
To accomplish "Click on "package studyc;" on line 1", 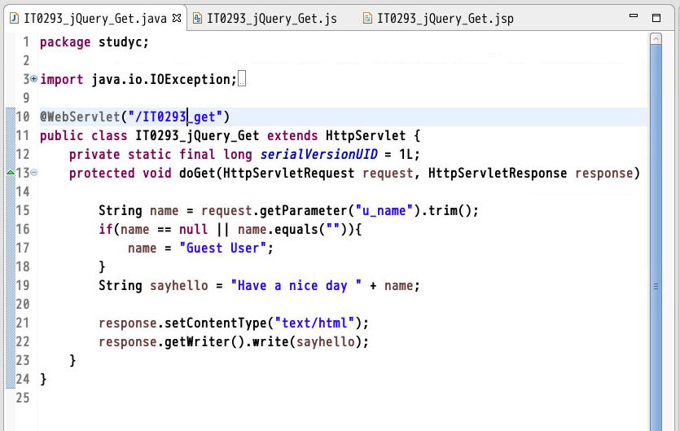I will click(94, 42).
